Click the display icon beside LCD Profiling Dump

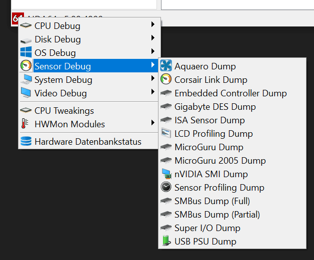166,133
